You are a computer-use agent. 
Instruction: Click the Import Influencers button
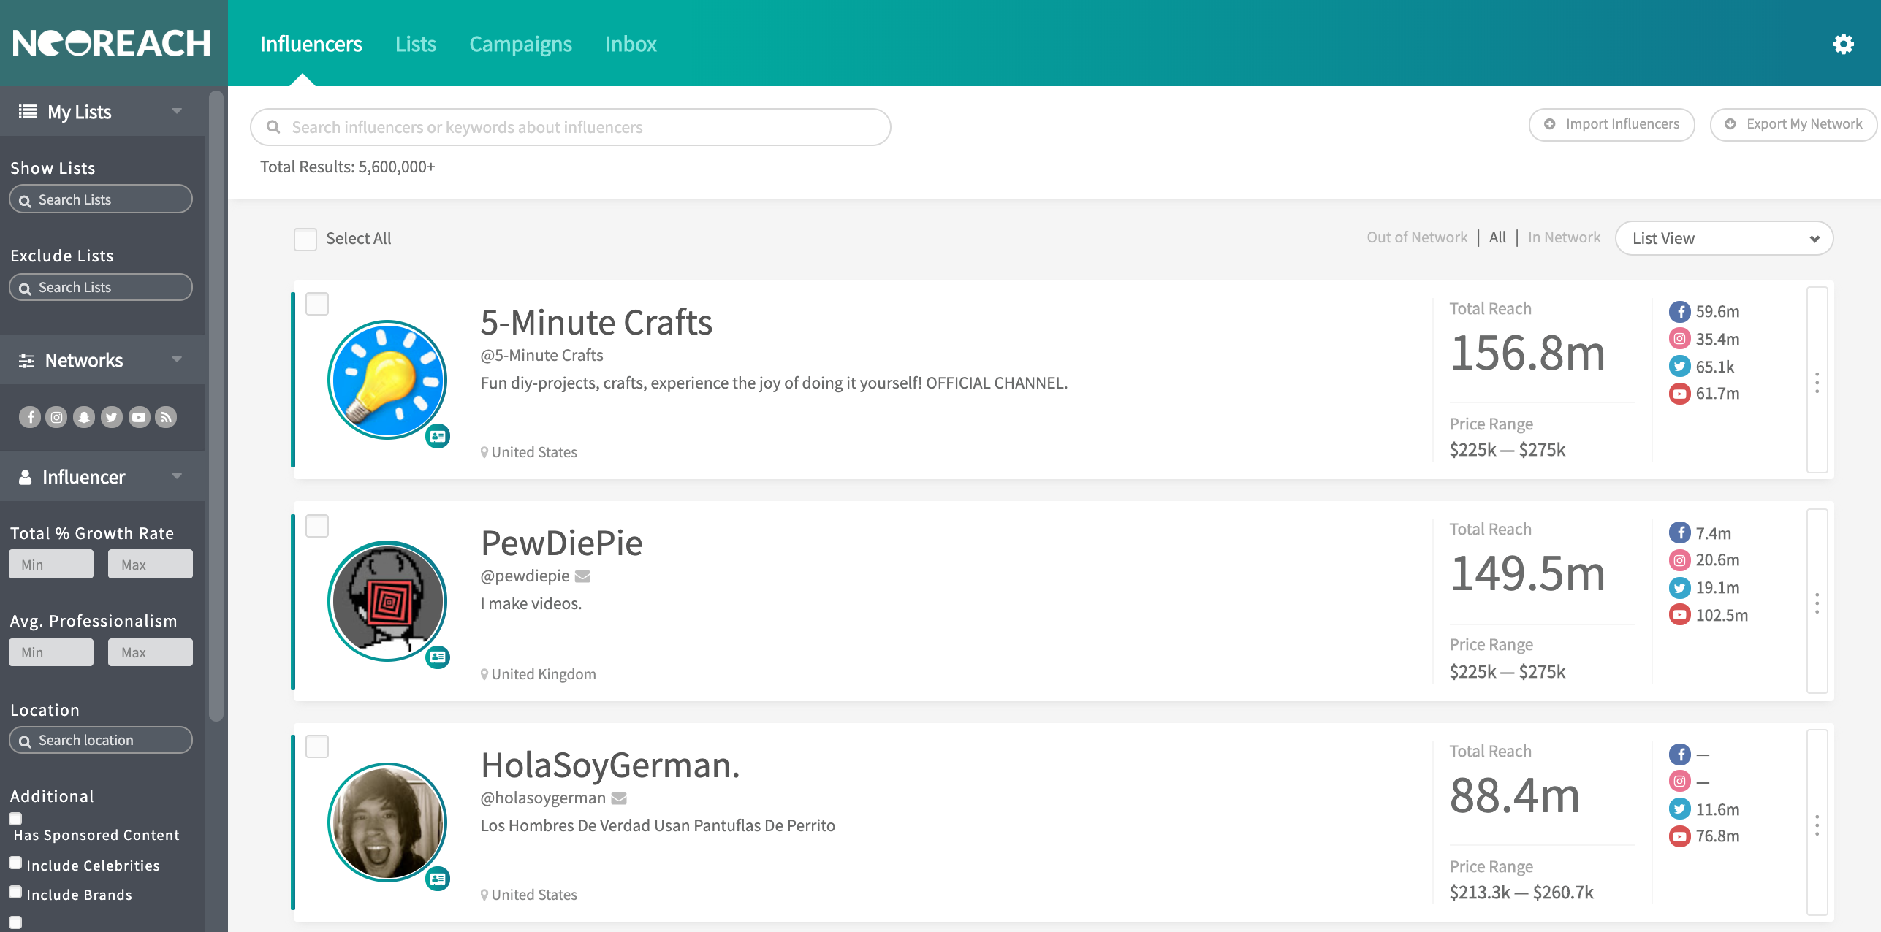(1611, 124)
